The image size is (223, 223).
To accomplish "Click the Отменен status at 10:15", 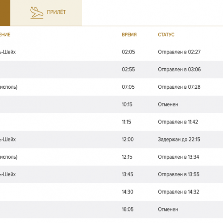I will (168, 104).
